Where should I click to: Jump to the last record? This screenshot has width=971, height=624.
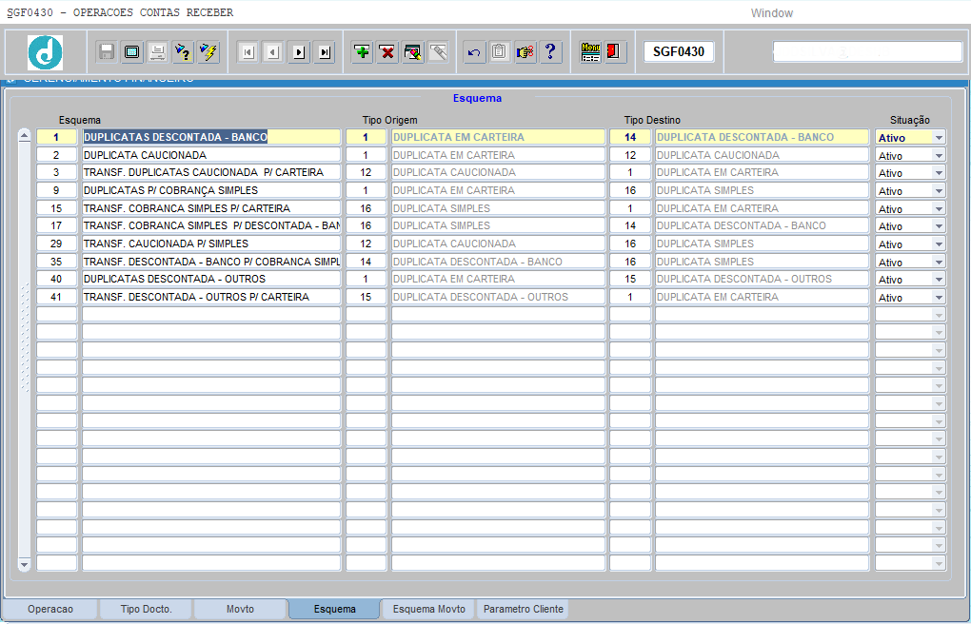point(324,52)
